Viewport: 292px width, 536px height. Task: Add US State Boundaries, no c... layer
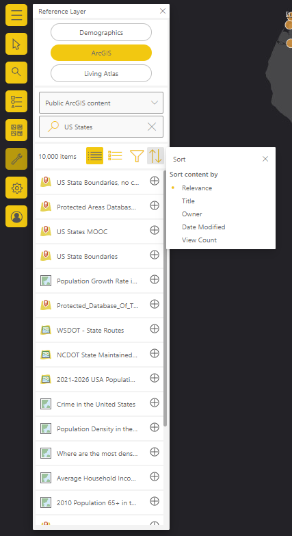(155, 181)
